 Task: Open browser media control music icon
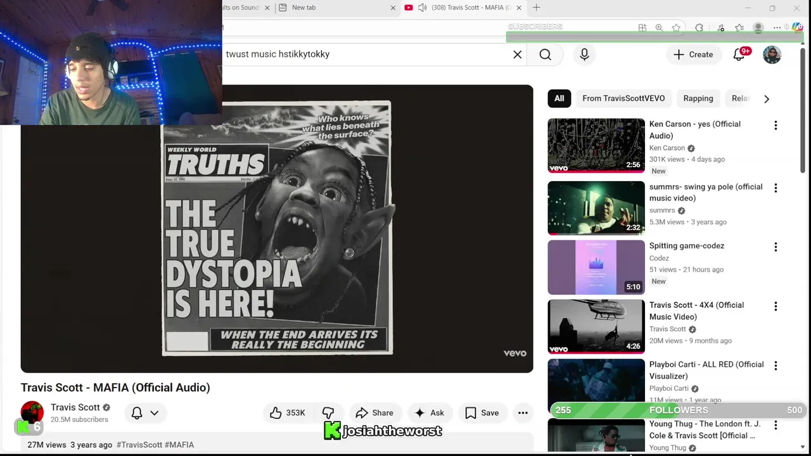point(721,27)
